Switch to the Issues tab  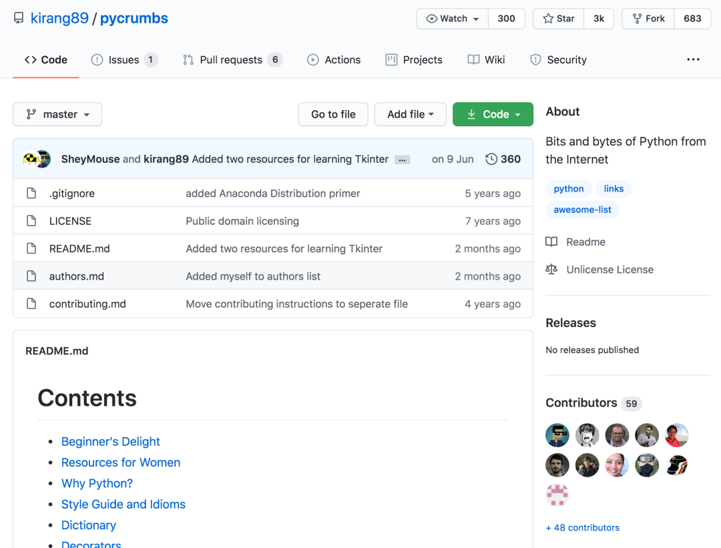tap(124, 60)
